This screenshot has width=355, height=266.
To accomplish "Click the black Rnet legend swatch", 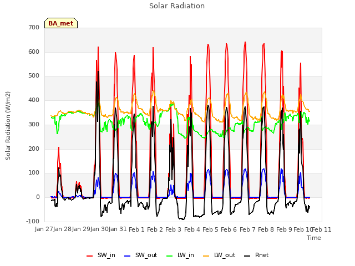I will pyautogui.click(x=247, y=256).
